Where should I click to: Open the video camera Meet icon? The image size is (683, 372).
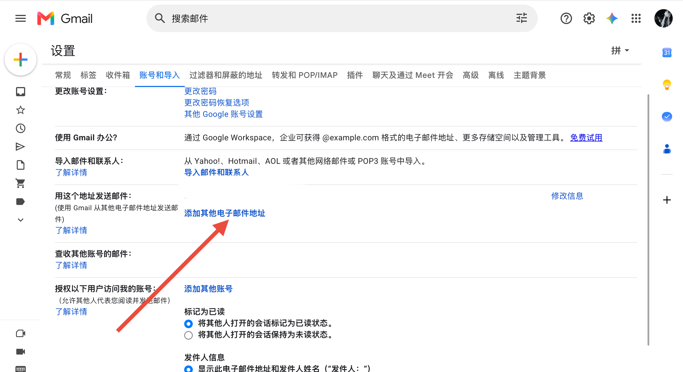21,352
